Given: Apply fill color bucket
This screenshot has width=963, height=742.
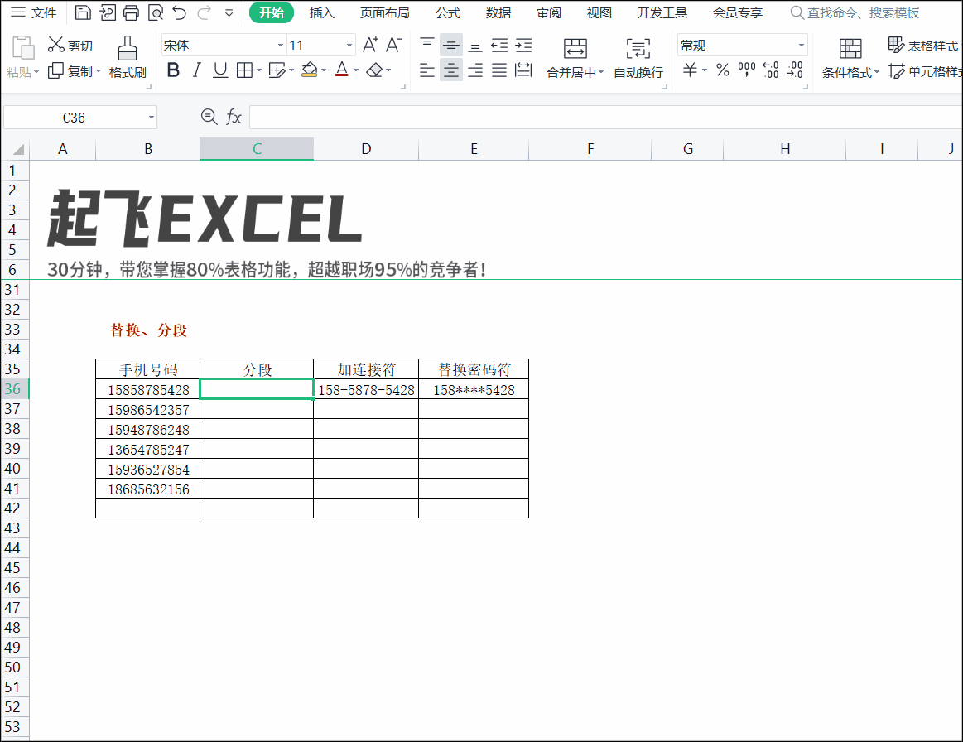Looking at the screenshot, I should (310, 70).
